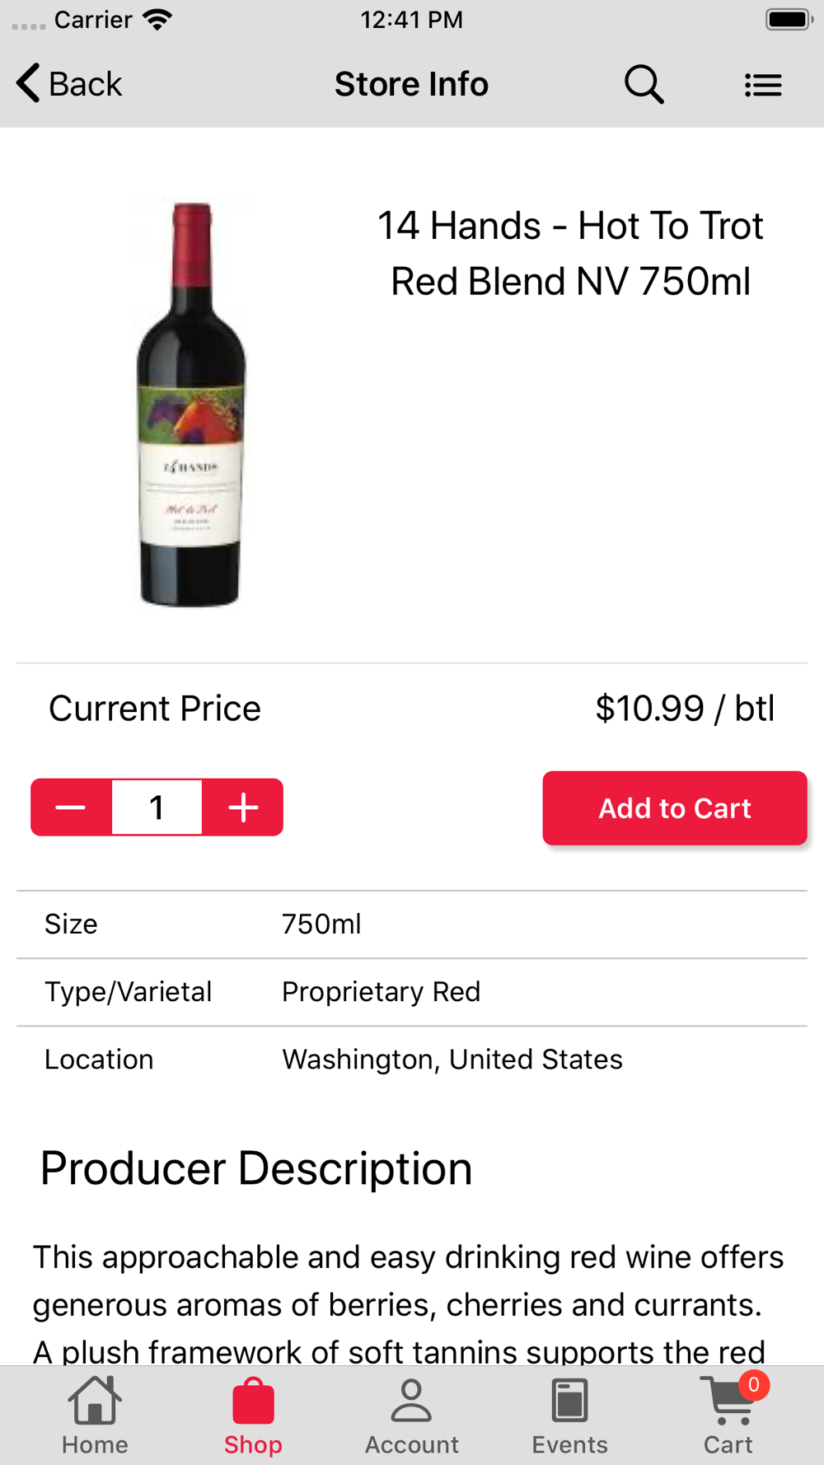
Task: Select the Size 750ml row
Action: tap(412, 924)
